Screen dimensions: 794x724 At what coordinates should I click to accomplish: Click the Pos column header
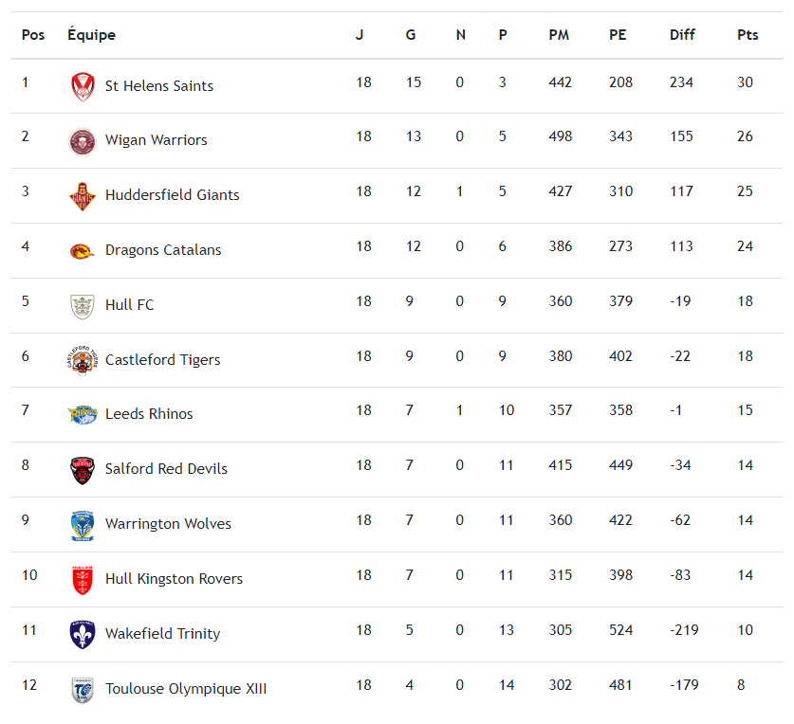pos(33,35)
